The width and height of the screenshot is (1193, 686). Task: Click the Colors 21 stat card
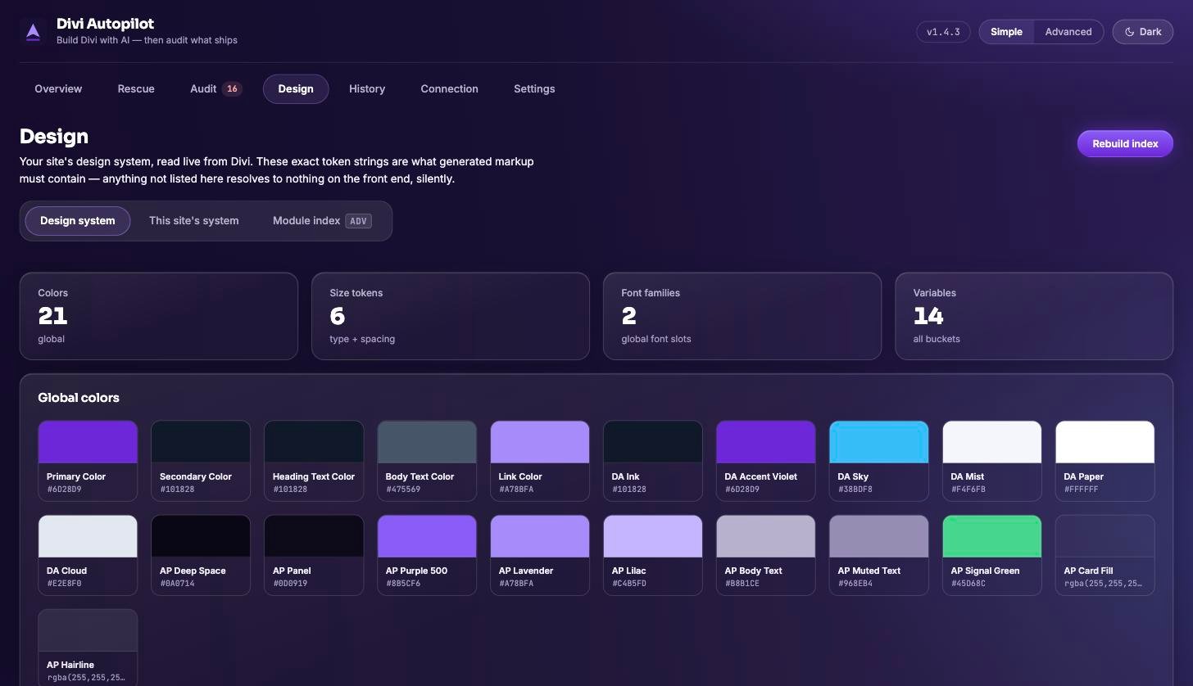pyautogui.click(x=159, y=316)
